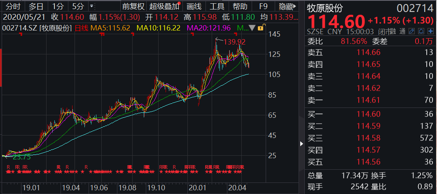Open the F9 details button
Viewport: 437px width, 194px height.
pos(263,7)
